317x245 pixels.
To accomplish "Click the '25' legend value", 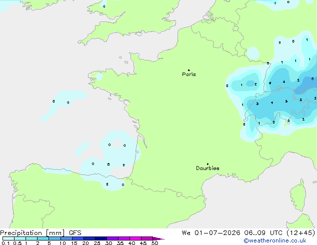I will pyautogui.click(x=97, y=243).
